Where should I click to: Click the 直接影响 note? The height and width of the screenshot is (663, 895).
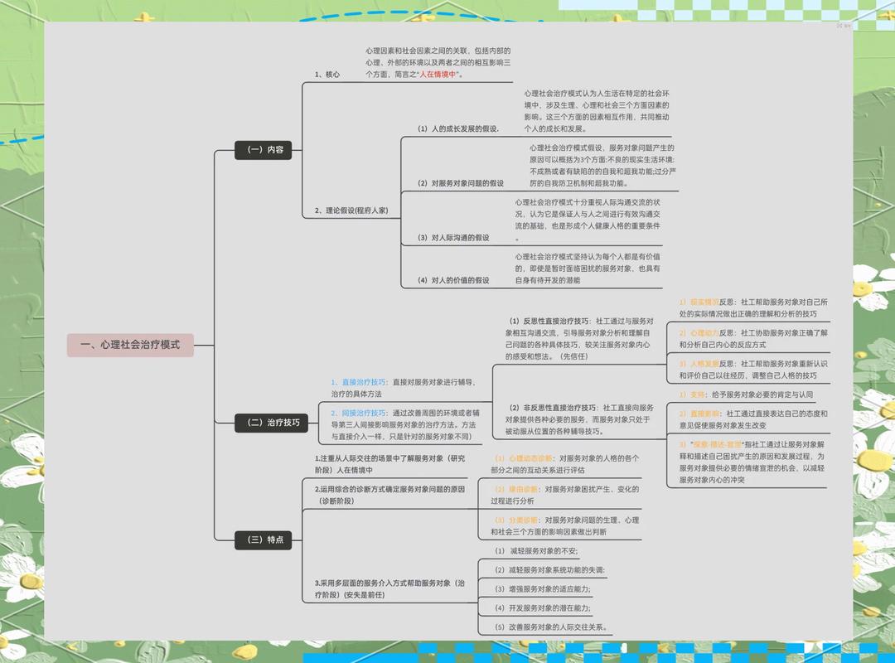[x=752, y=419]
